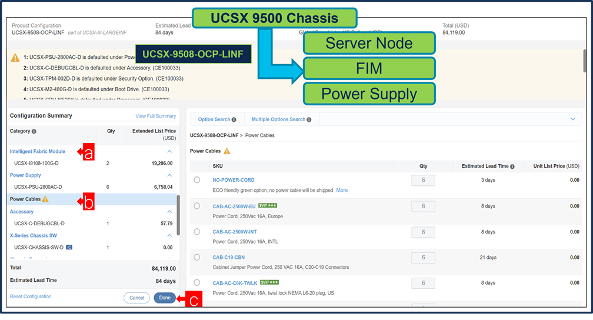Click UCSX-PSU-2800AC-D item row
Screen dimensions: 593x320
tap(92, 187)
